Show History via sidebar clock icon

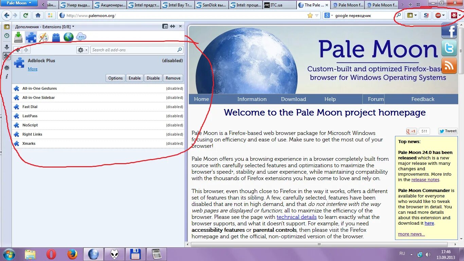[x=6, y=36]
